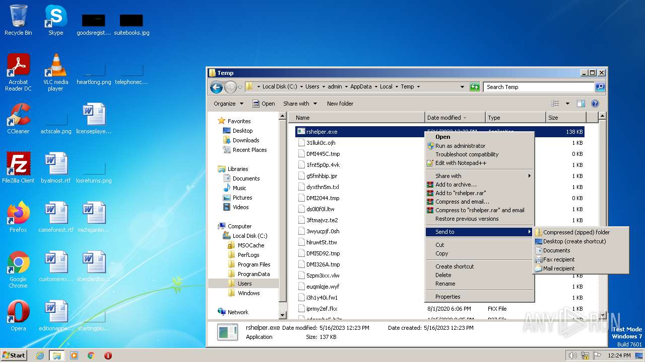The width and height of the screenshot is (645, 362).
Task: Click the Search Temp input field
Action: coord(539,87)
